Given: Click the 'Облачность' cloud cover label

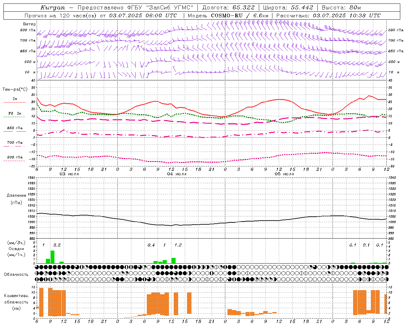Looking at the screenshot, I should (16, 275).
